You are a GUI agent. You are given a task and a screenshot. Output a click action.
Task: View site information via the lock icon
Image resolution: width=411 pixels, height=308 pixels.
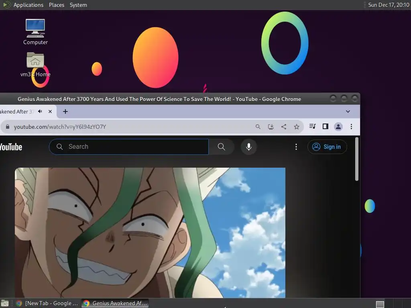[x=8, y=127]
